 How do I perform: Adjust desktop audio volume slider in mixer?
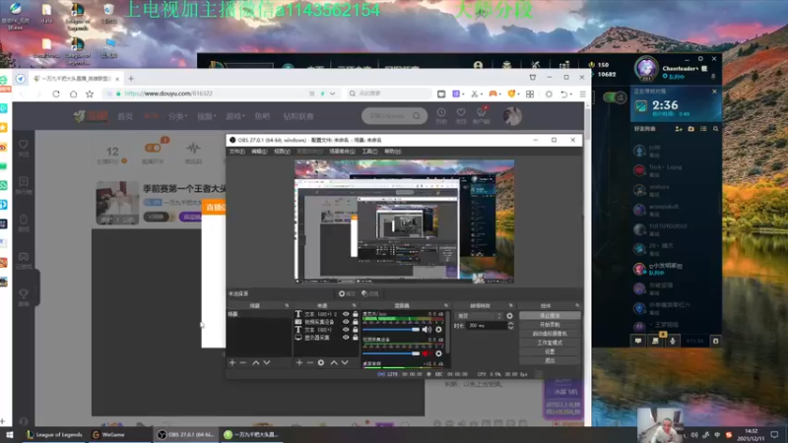[391, 330]
